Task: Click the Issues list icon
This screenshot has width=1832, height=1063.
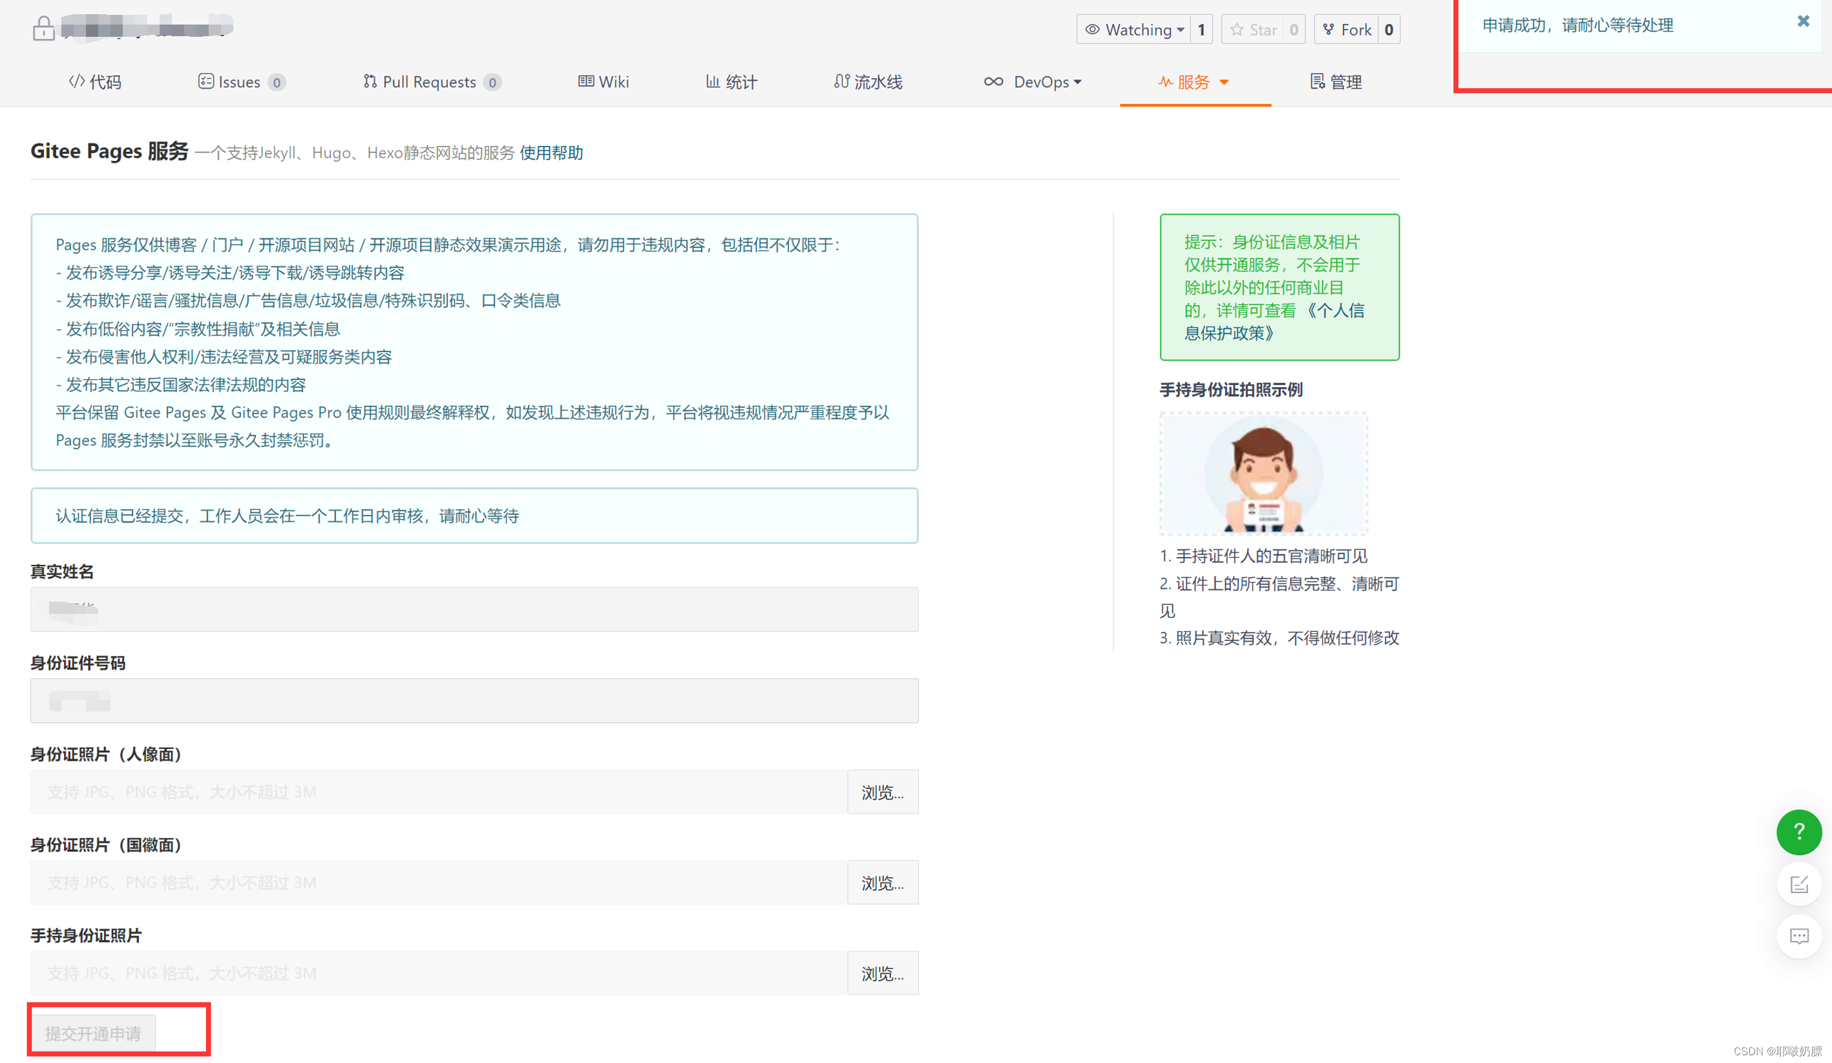Action: (x=205, y=81)
